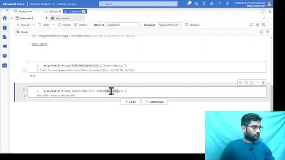This screenshot has height=160, width=285.
Task: Open the Integrate hub pipeline icon
Action: [5, 46]
